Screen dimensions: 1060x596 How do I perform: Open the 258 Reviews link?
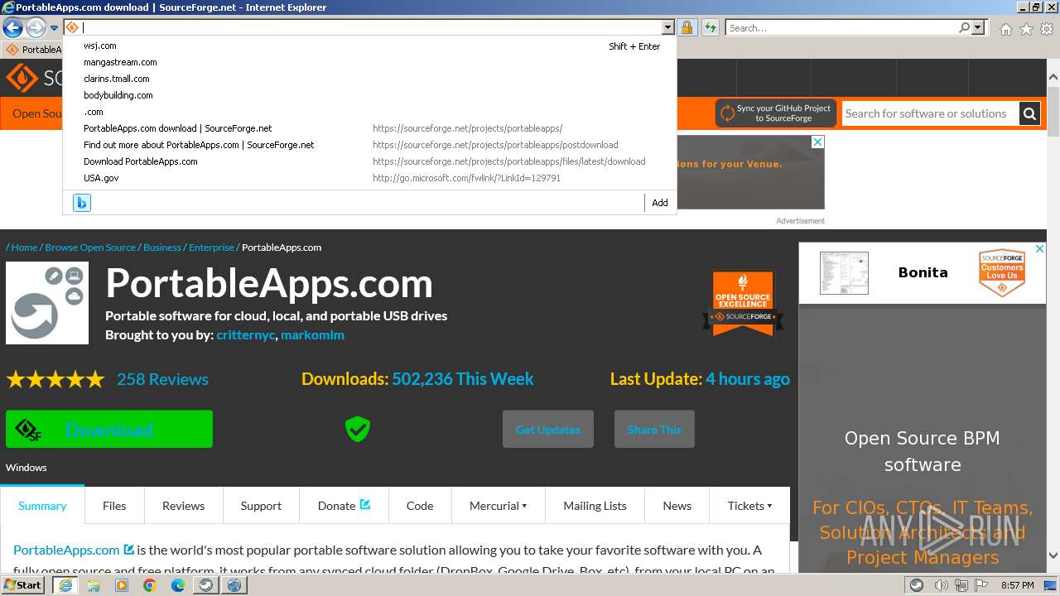click(x=162, y=379)
